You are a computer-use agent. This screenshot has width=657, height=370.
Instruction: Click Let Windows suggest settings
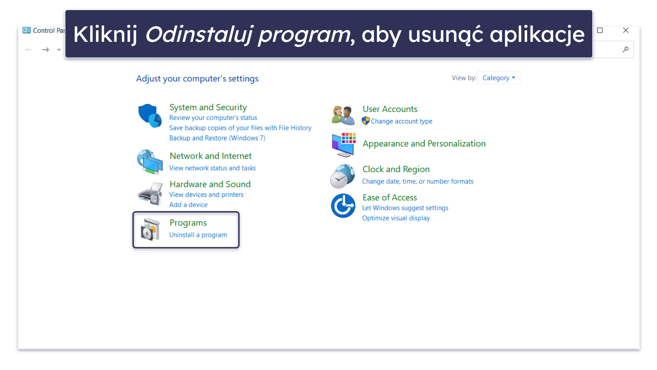tap(405, 208)
